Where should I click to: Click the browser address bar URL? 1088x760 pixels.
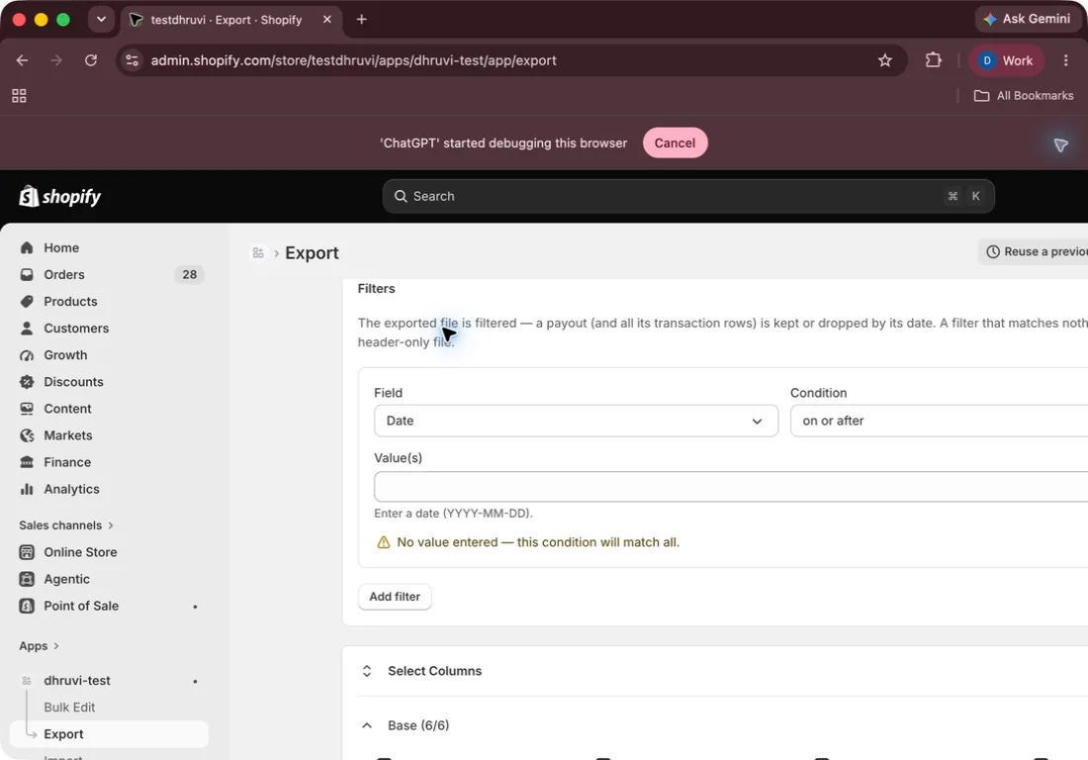(x=354, y=60)
